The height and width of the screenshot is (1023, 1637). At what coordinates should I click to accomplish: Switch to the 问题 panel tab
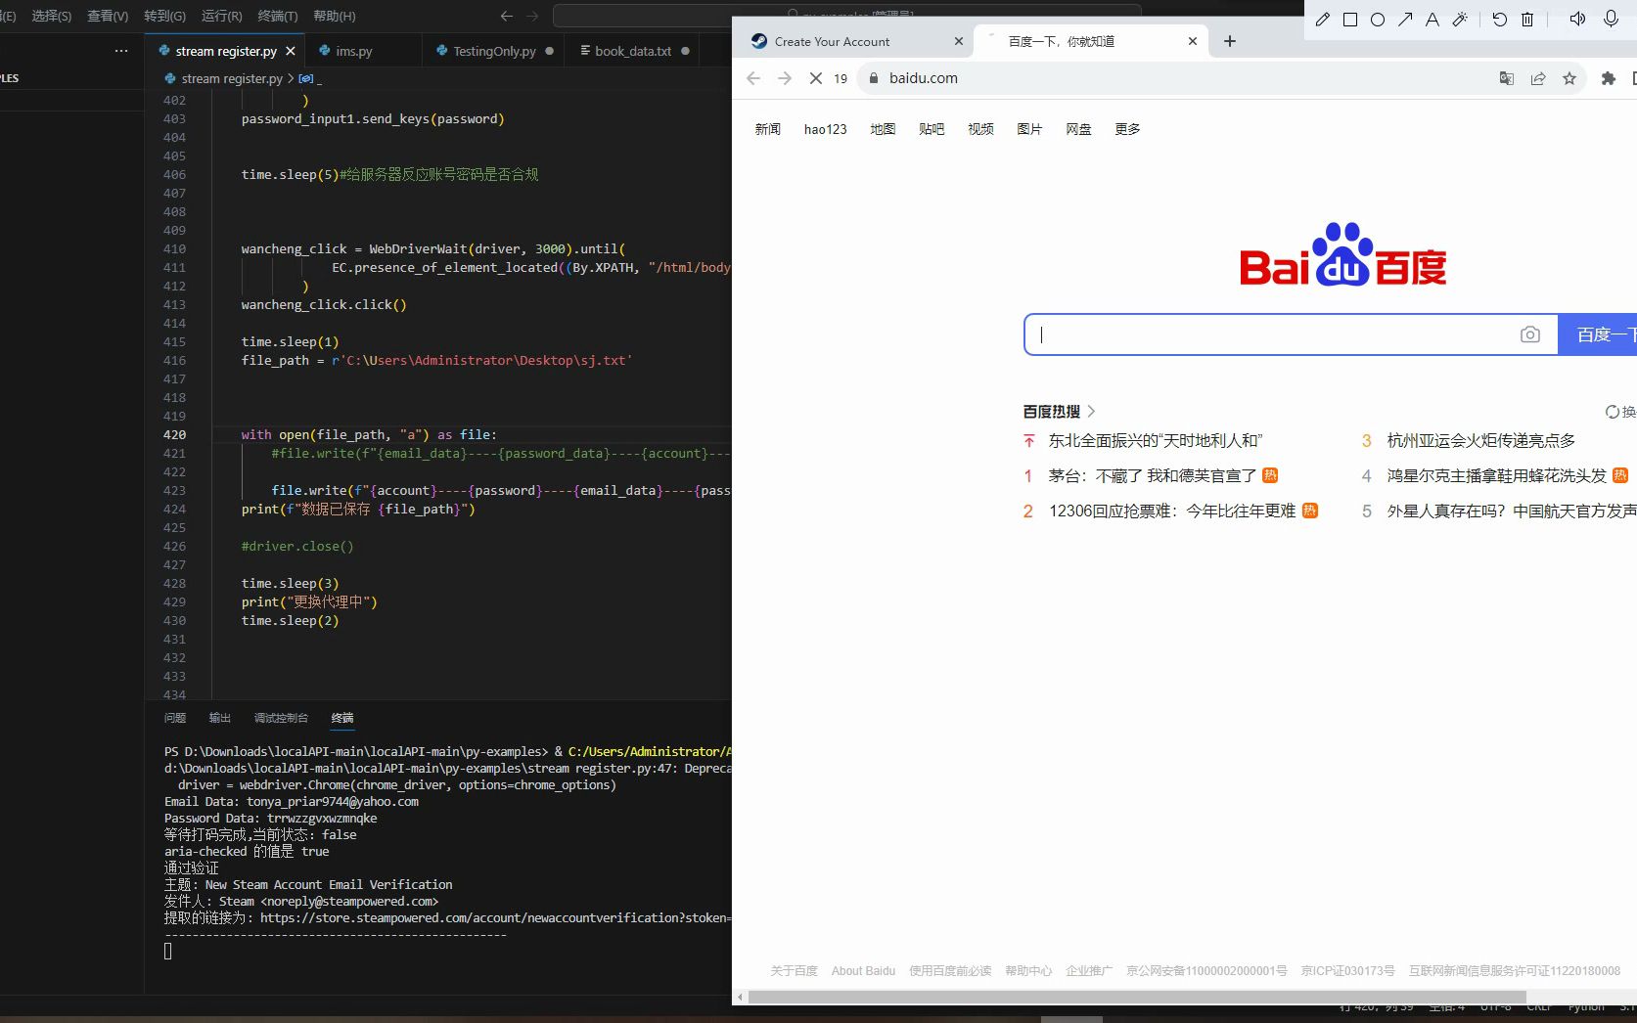coord(175,718)
